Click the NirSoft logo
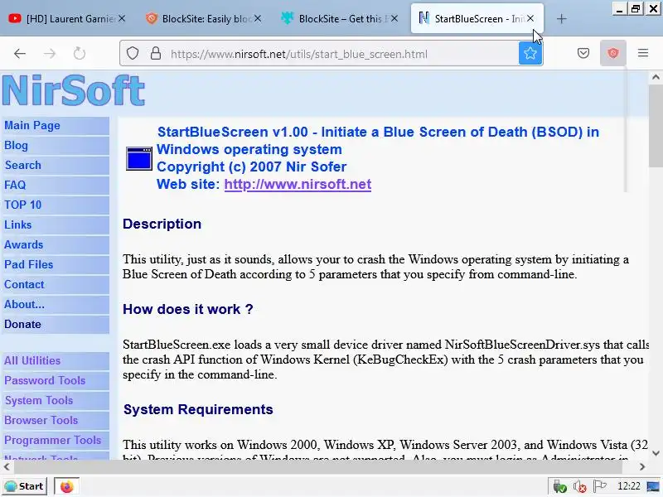 [74, 90]
